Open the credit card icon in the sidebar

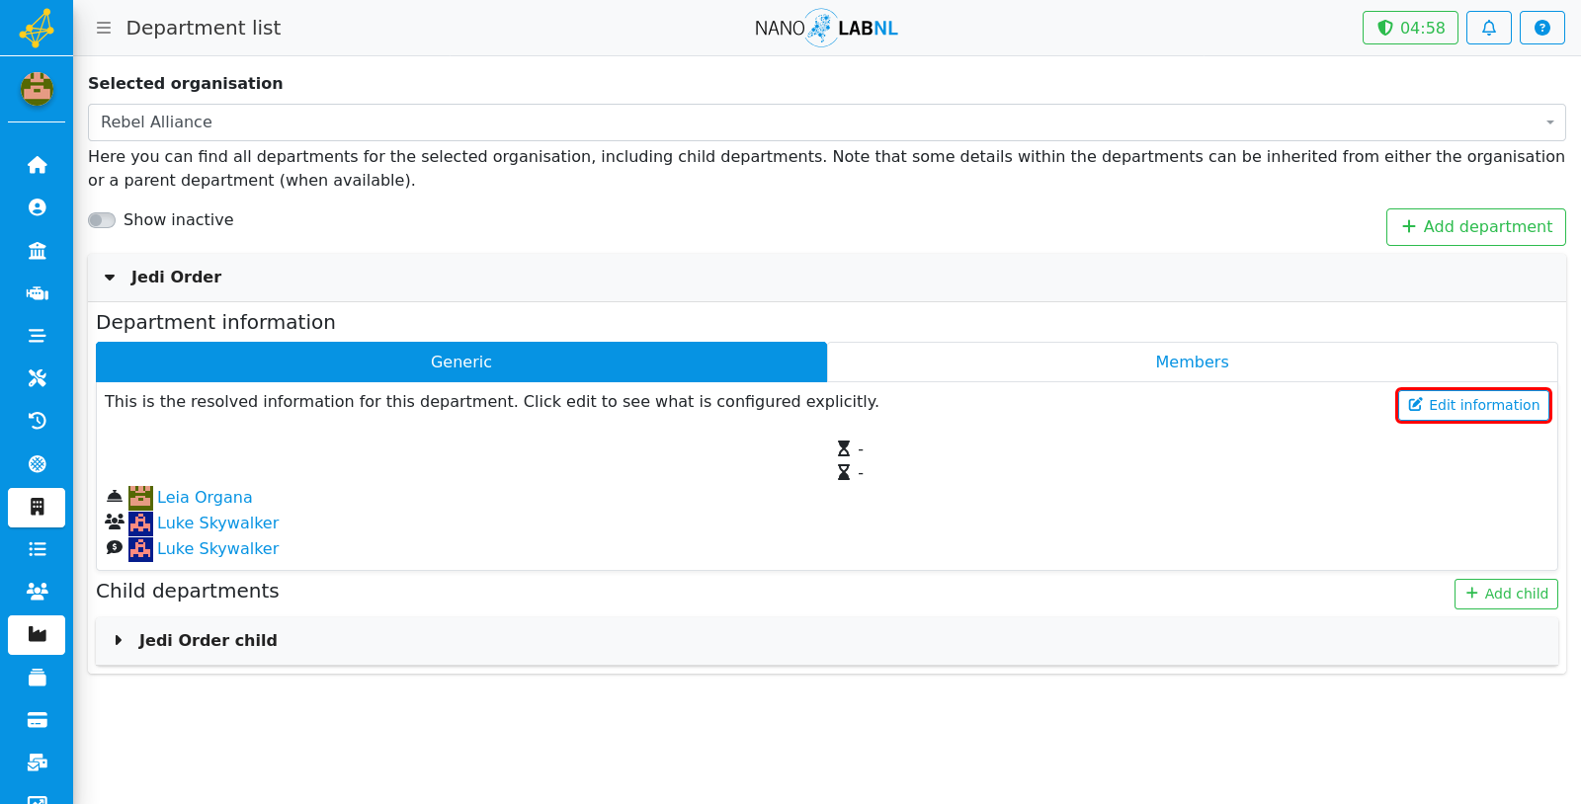[x=37, y=720]
